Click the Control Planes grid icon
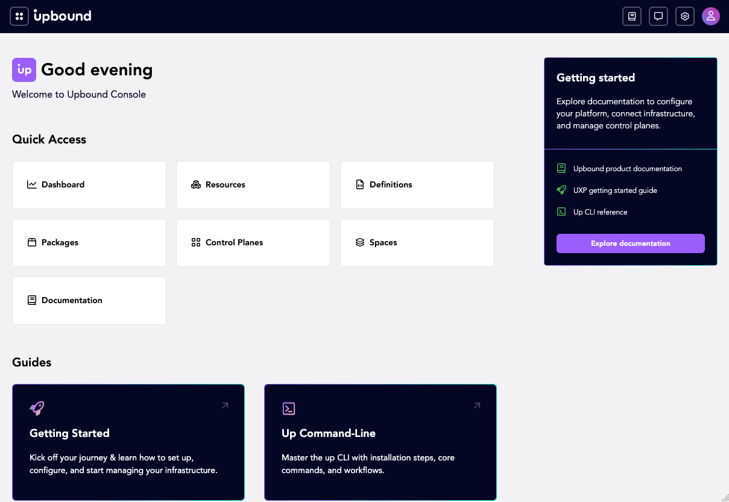The image size is (729, 502). pyautogui.click(x=196, y=242)
